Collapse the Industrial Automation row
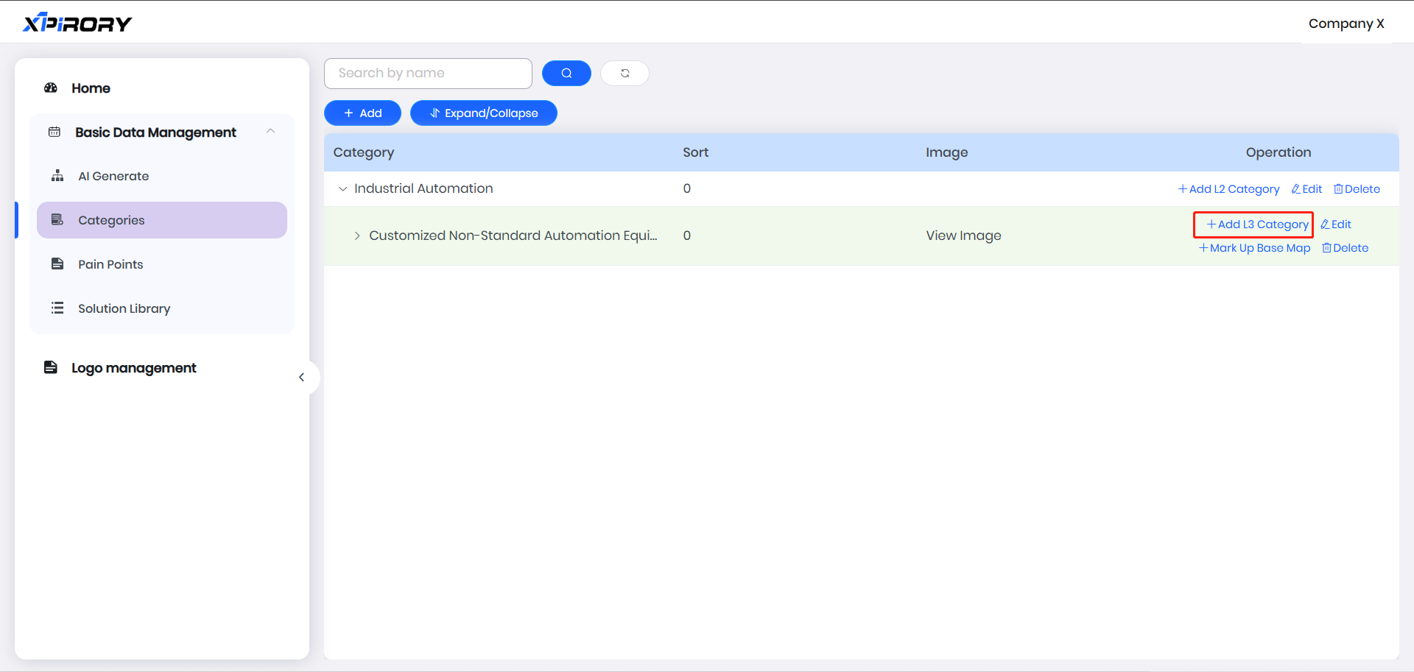Screen dimensions: 1414x672 coord(342,189)
